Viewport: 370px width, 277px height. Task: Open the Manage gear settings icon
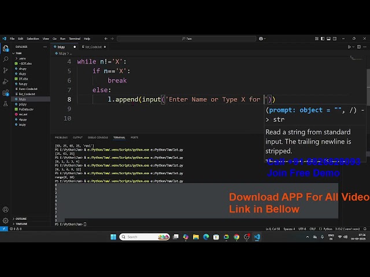pyautogui.click(x=6, y=220)
